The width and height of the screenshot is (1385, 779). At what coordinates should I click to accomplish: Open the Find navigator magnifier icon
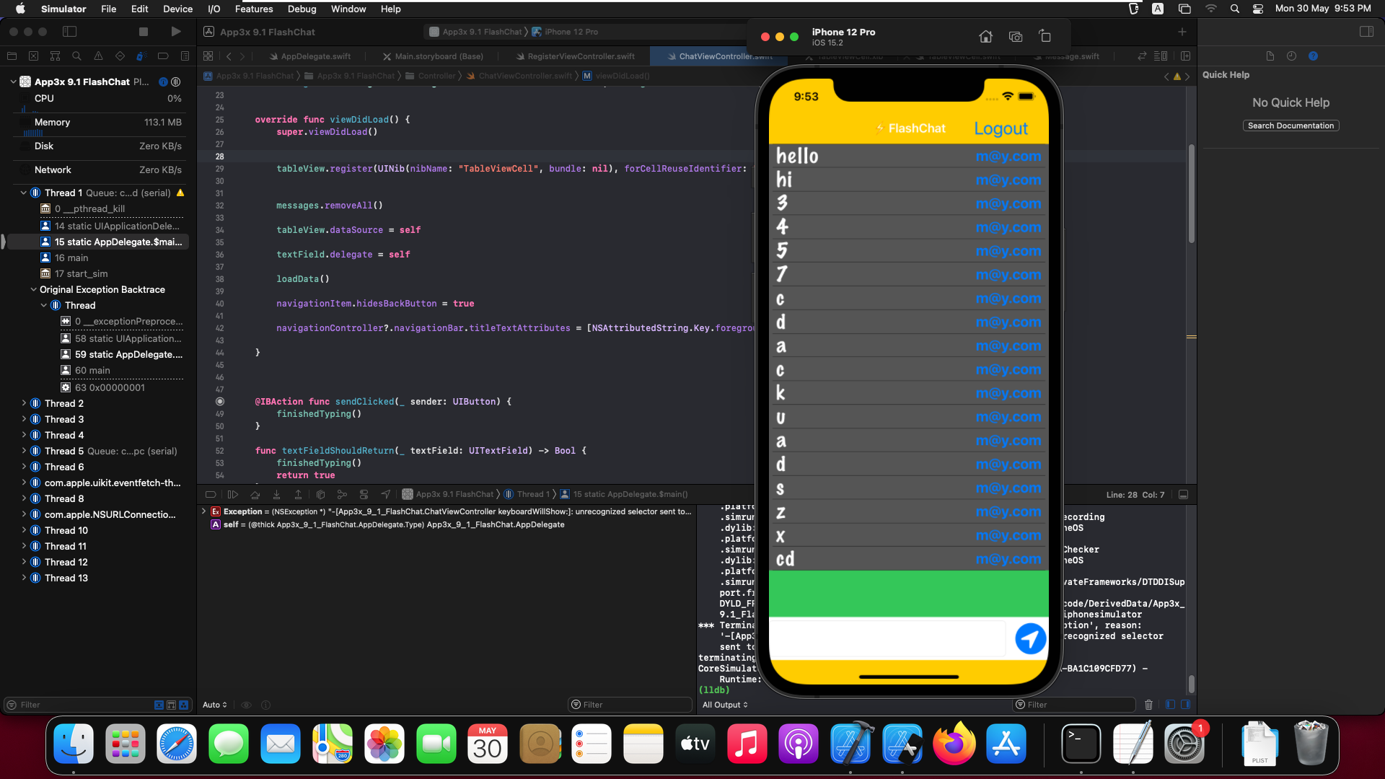point(76,56)
